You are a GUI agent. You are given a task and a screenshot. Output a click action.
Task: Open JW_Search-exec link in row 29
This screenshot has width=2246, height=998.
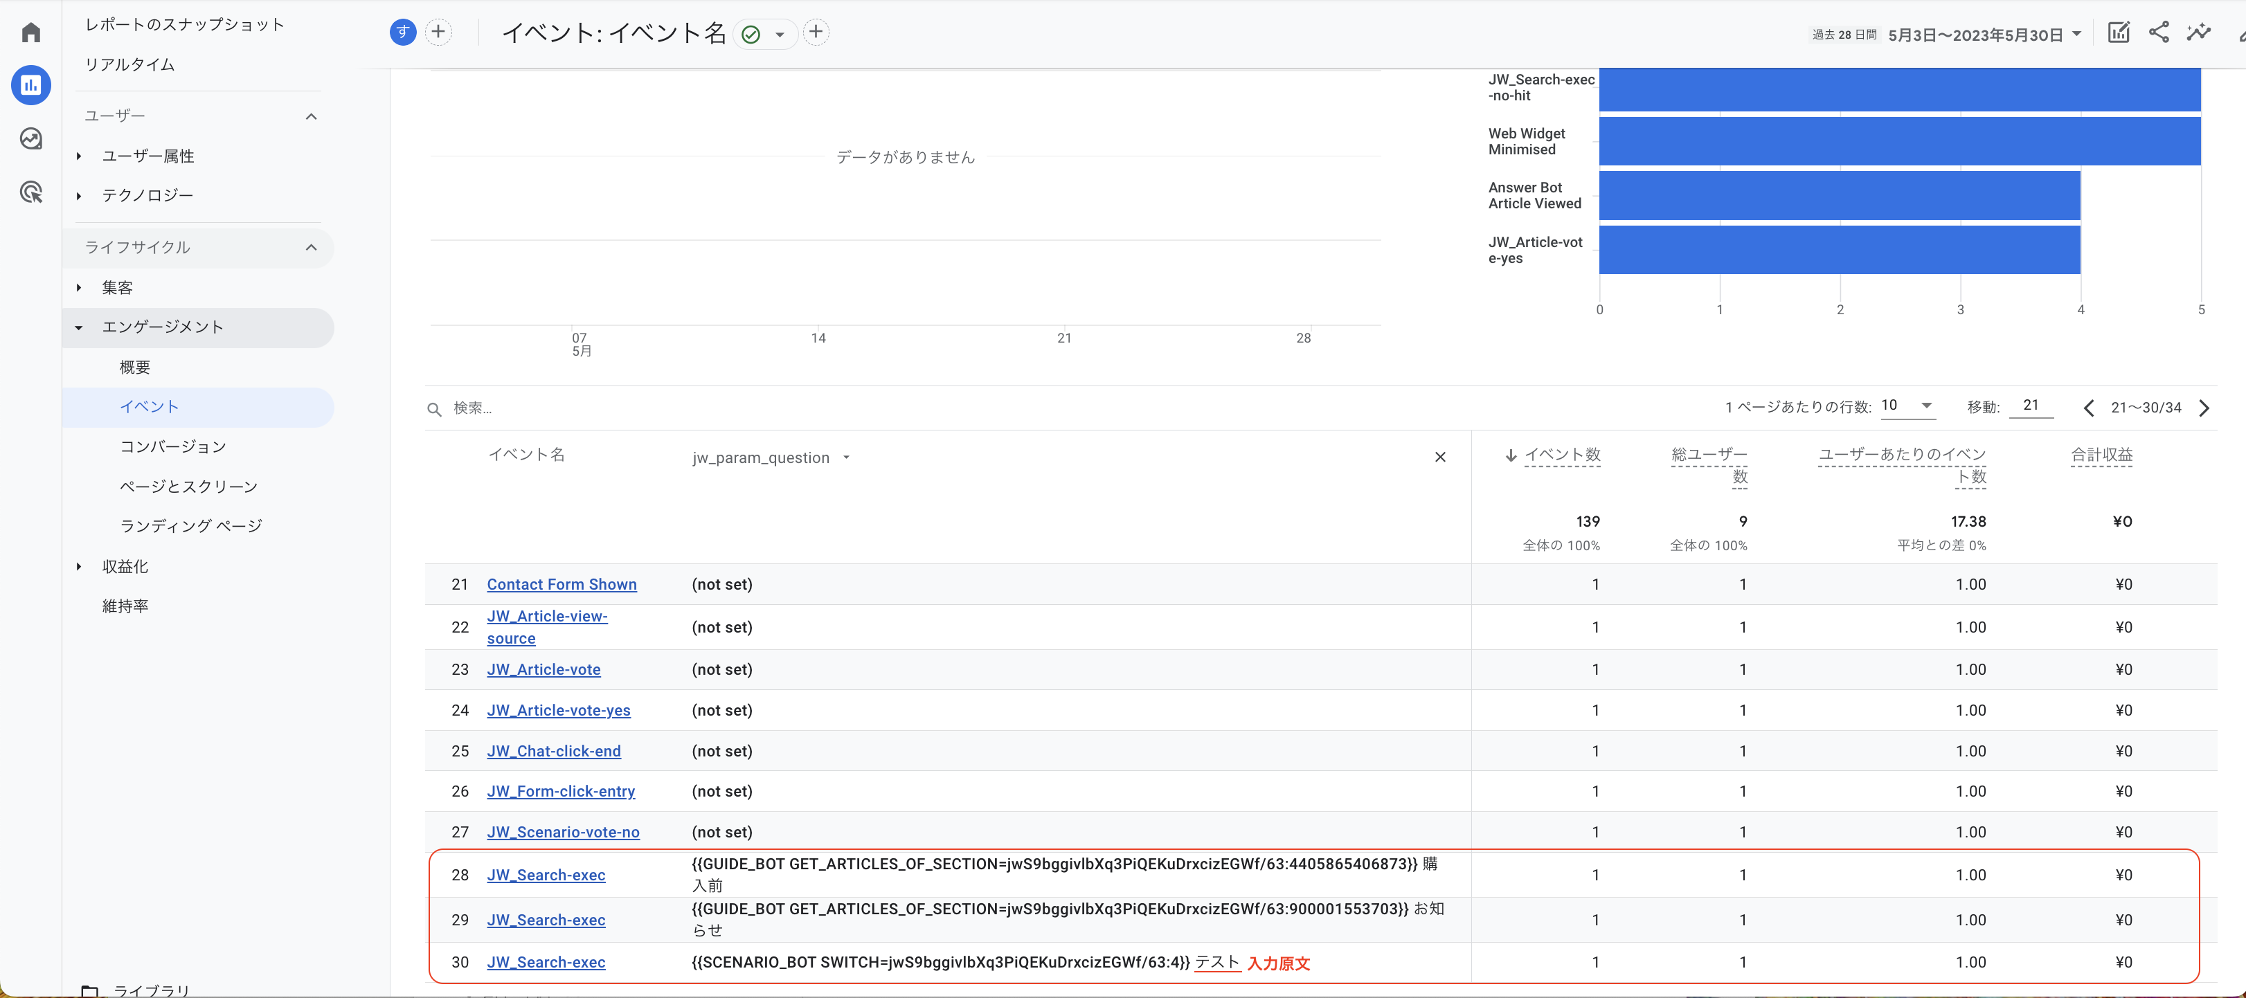click(x=546, y=920)
